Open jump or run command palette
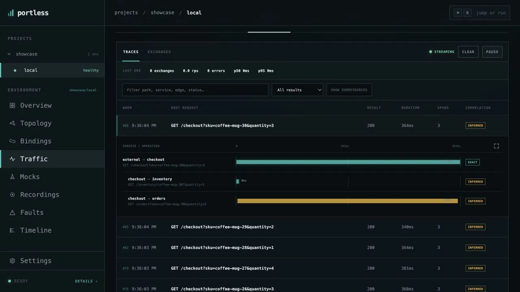 (x=479, y=13)
